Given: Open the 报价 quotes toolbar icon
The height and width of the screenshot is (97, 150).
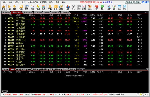Looking at the screenshot, I should [21, 7].
